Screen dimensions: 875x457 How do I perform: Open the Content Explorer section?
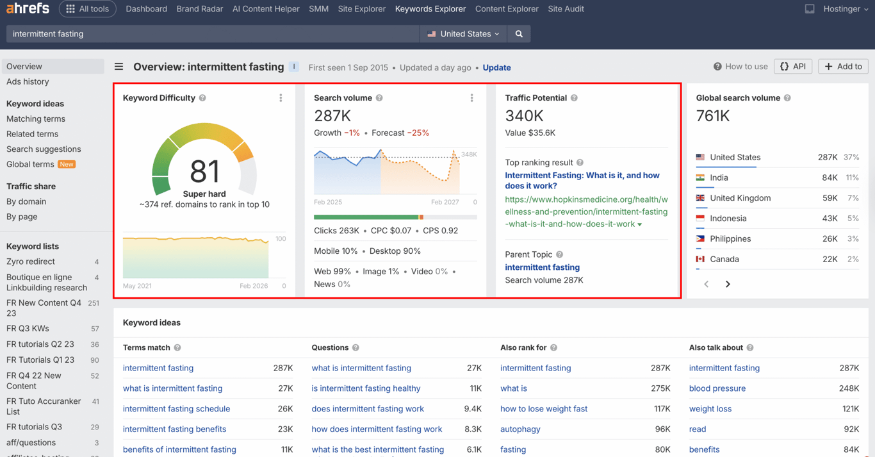[507, 9]
